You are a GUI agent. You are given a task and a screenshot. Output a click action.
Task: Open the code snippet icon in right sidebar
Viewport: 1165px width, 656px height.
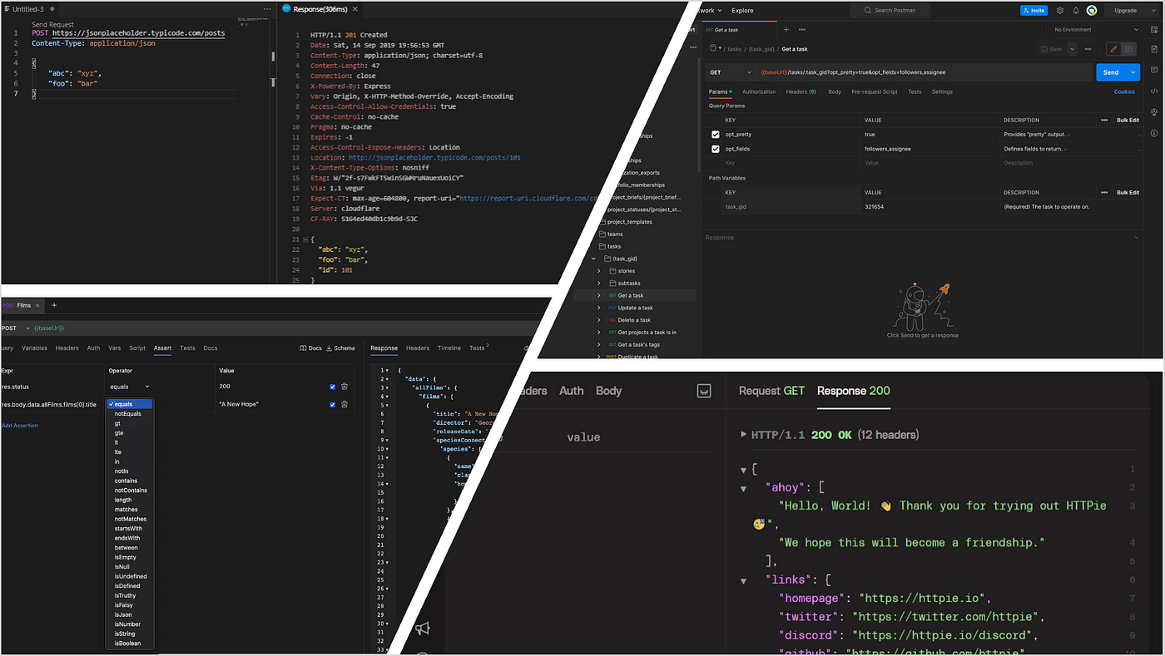point(1153,91)
